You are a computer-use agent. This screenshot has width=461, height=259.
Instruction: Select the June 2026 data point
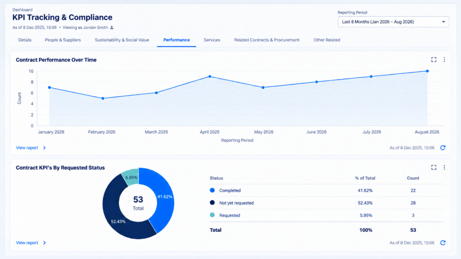[x=316, y=82]
